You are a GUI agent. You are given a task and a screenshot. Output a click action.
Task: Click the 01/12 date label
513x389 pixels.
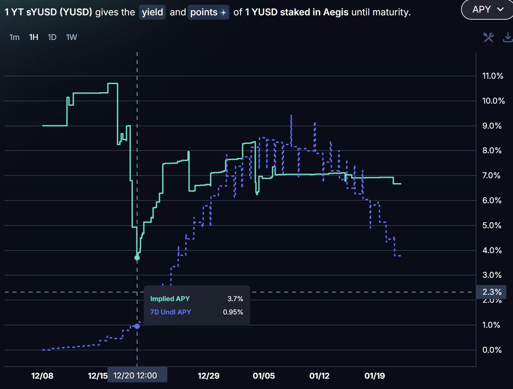click(x=319, y=376)
